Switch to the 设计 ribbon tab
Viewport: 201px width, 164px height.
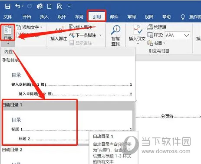coord(62,17)
